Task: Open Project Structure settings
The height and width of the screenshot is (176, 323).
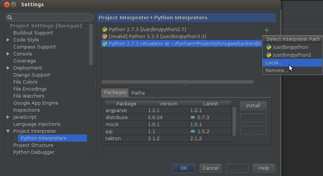Action: coord(33,145)
